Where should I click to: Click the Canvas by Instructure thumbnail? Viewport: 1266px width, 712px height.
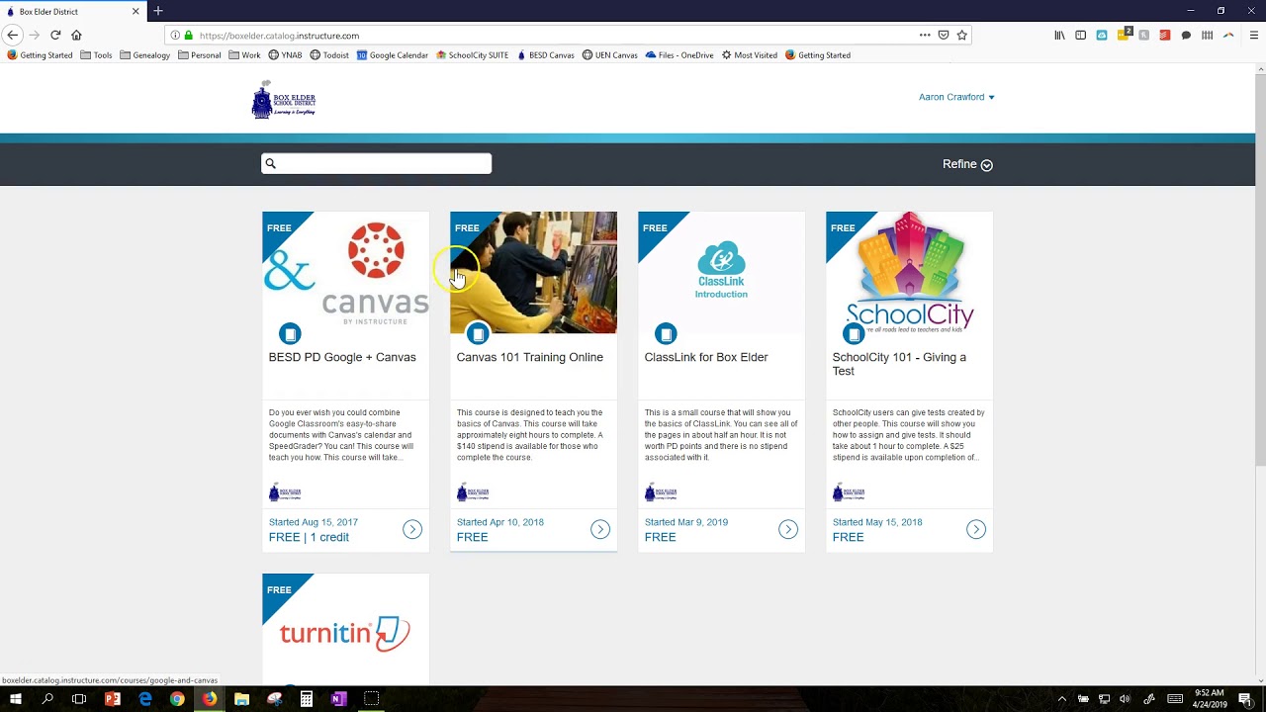tap(345, 273)
